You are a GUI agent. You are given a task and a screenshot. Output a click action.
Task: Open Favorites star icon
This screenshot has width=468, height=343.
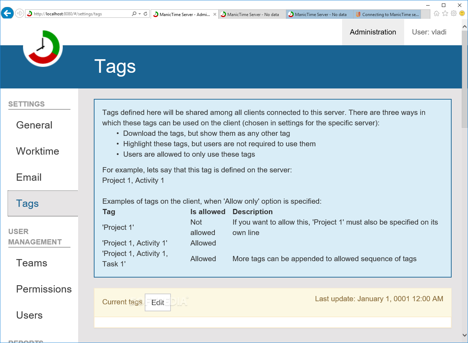(445, 14)
